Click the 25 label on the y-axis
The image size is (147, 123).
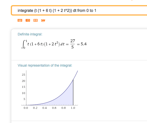tap(24, 75)
